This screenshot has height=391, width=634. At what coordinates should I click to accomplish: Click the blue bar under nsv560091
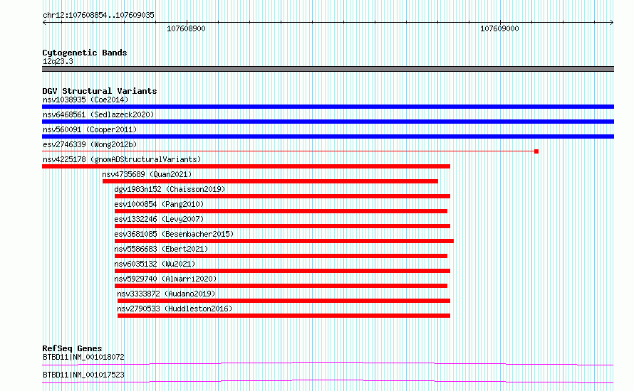328,136
